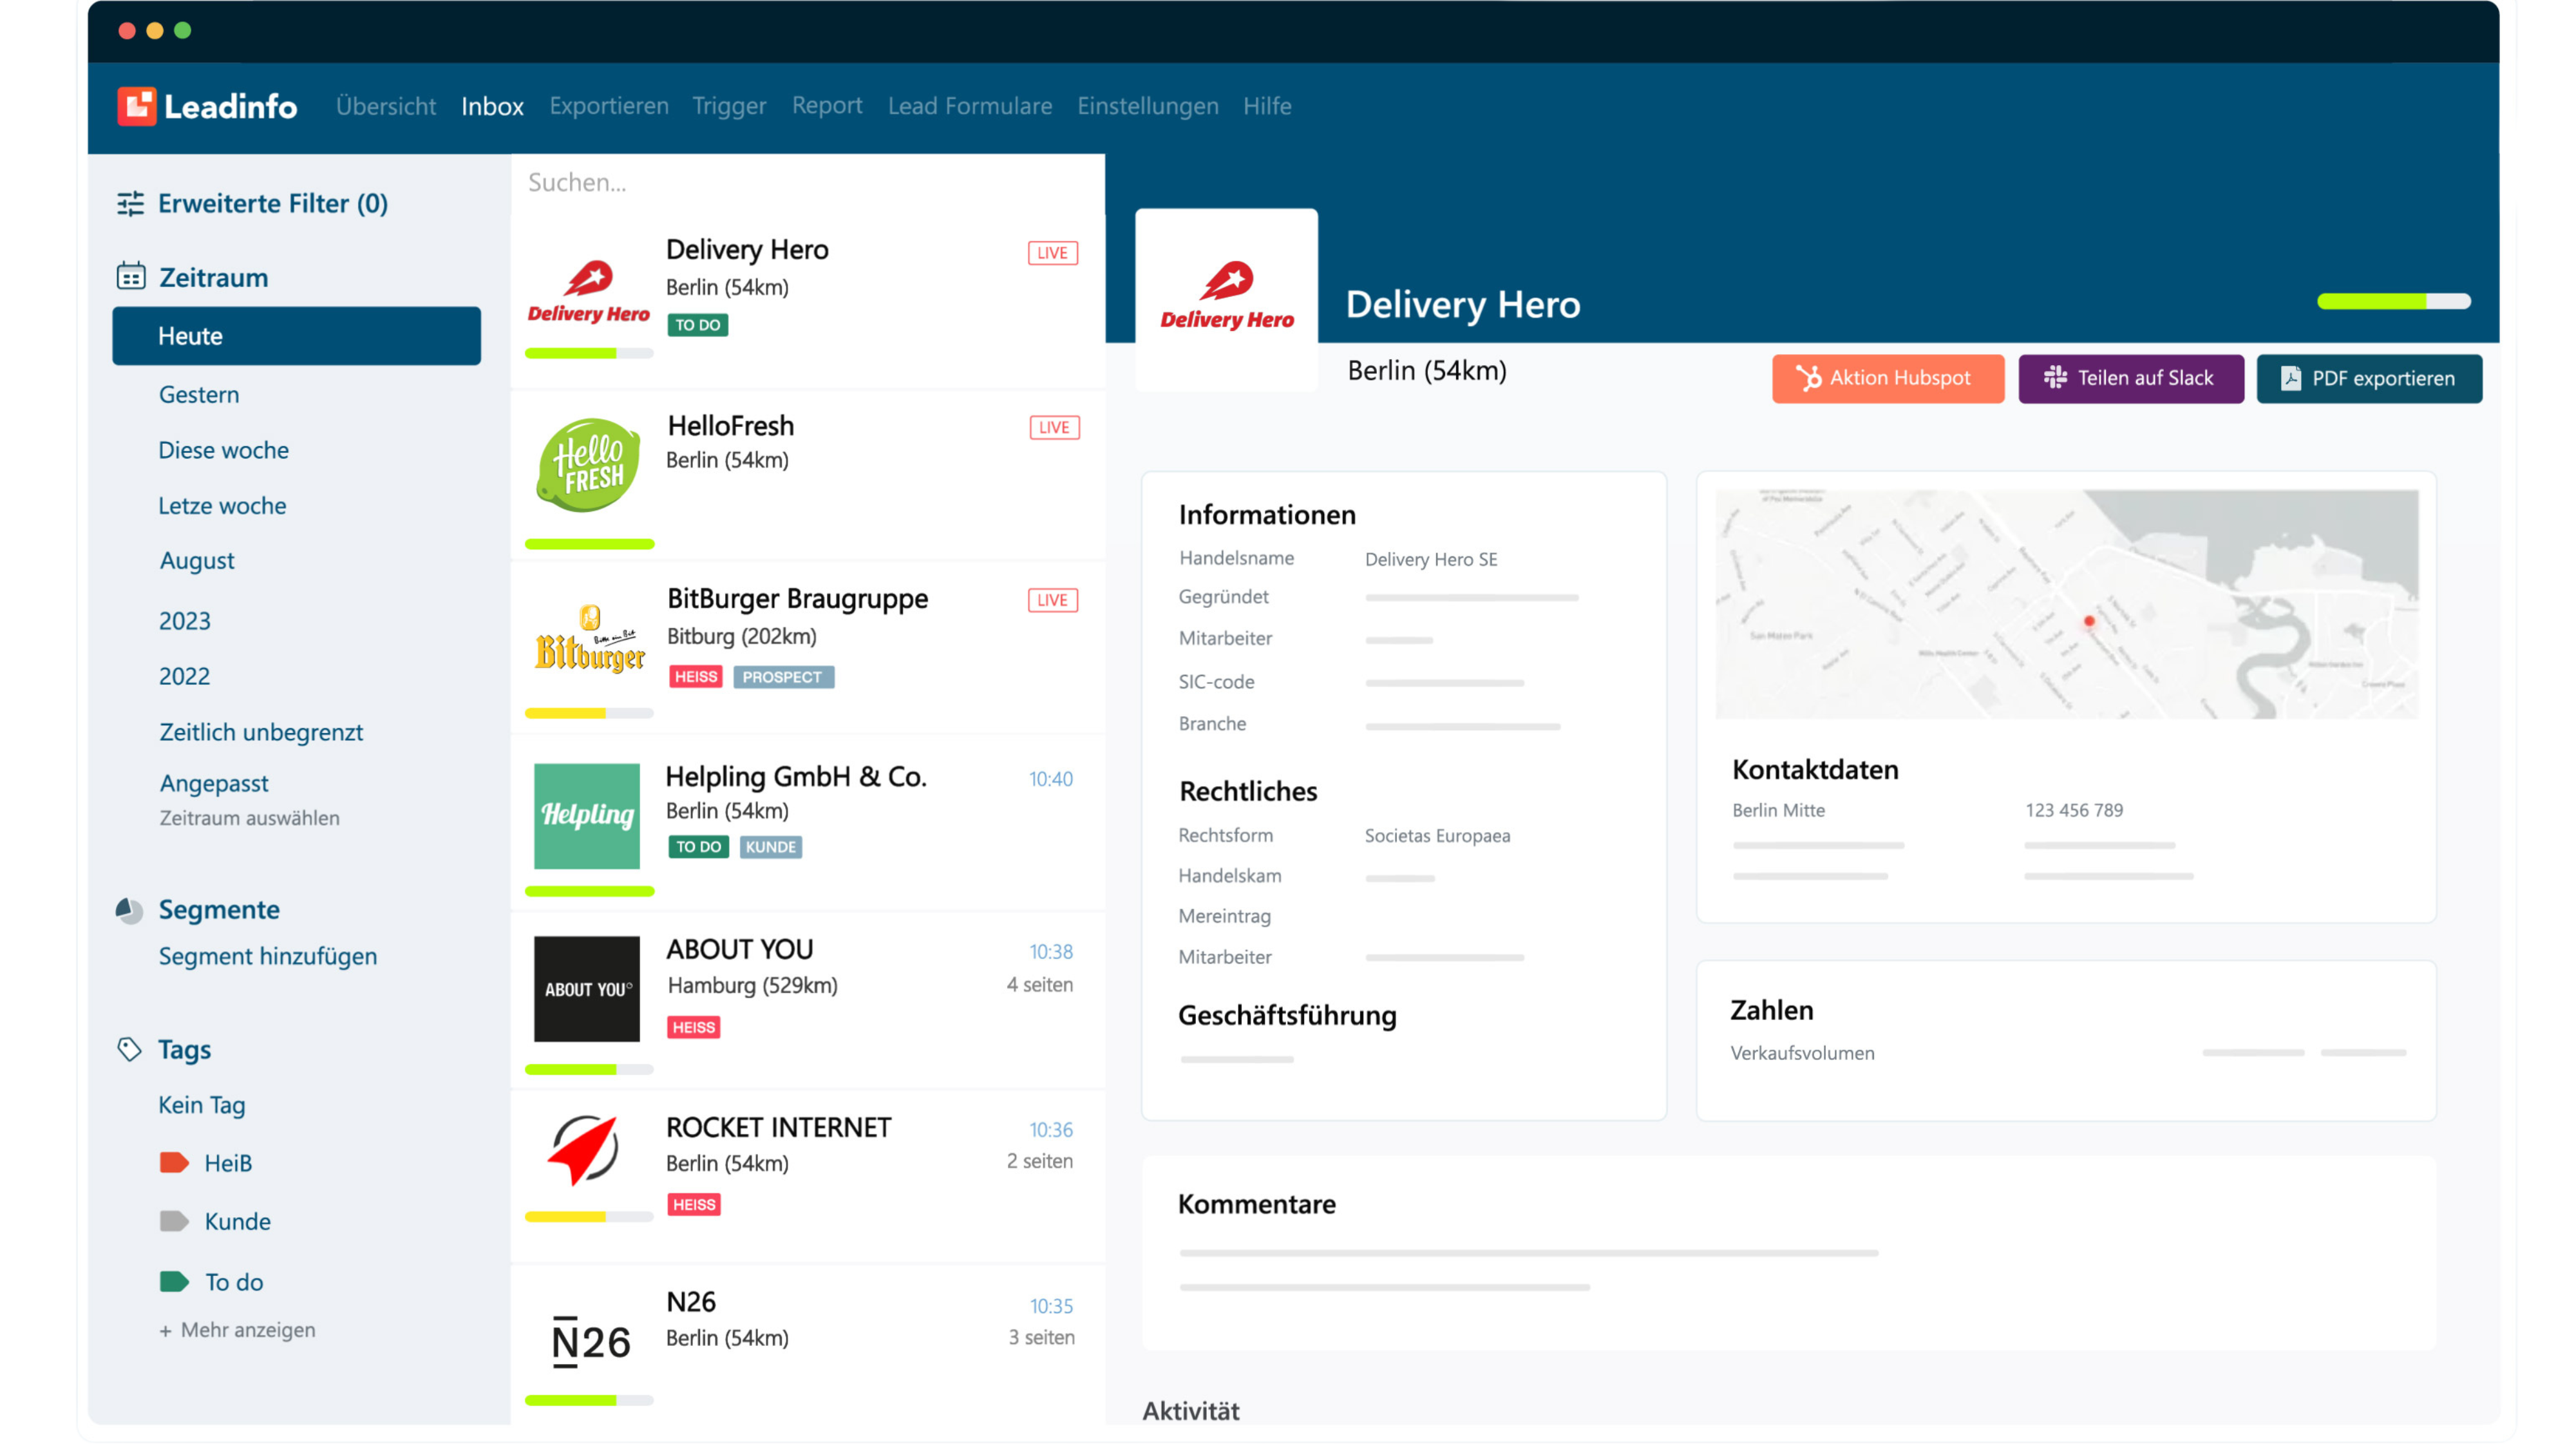The width and height of the screenshot is (2576, 1449).
Task: Click the LIVE badge on Delivery Hero
Action: coord(1052,253)
